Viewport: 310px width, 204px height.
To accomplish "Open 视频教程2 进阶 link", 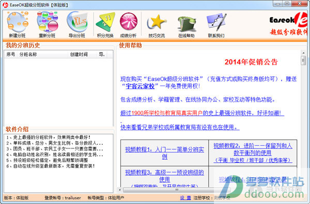I will tap(253, 153).
